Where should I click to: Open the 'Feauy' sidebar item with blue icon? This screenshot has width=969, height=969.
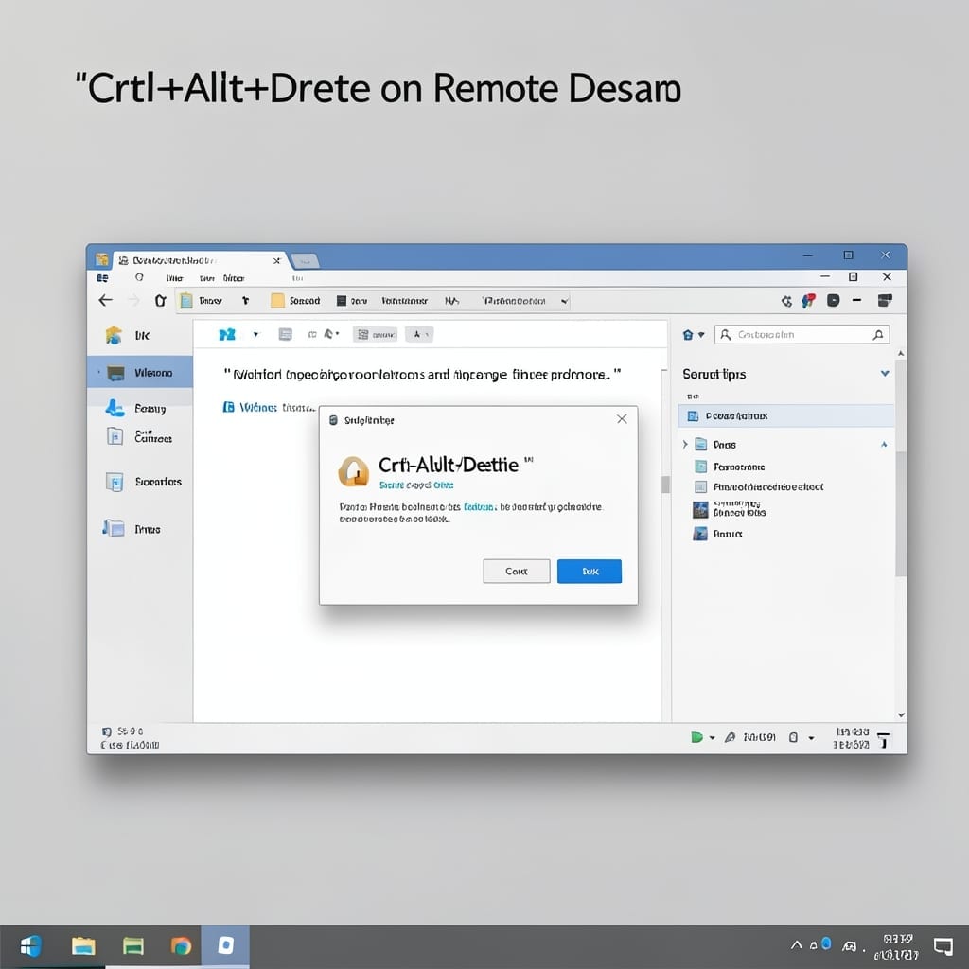135,408
